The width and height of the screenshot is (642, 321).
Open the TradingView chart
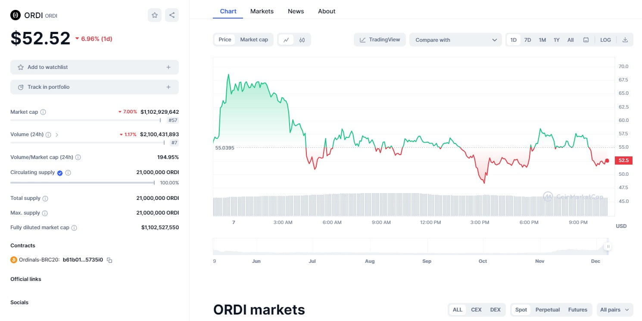(380, 40)
